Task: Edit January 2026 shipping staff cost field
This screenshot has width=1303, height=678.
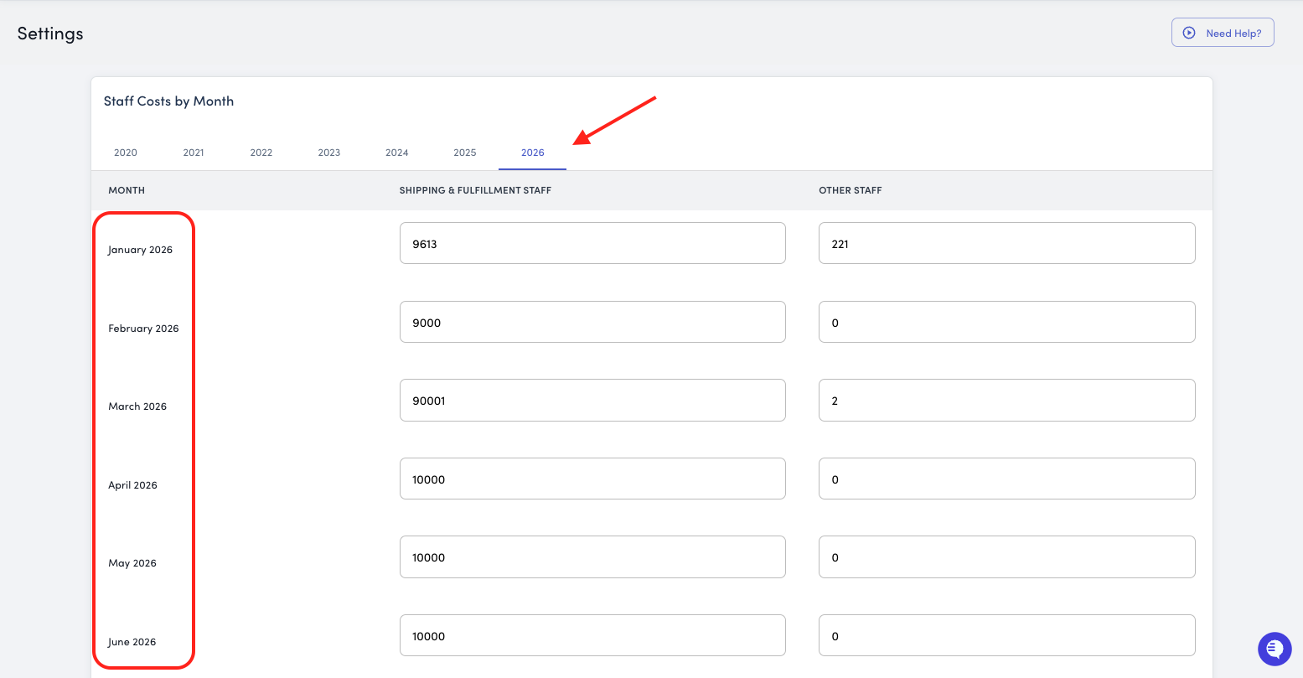Action: coord(592,244)
